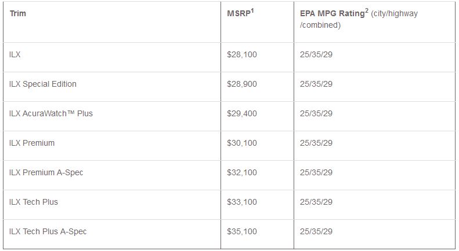The height and width of the screenshot is (251, 459).
Task: Click the $35,100 price
Action: (x=242, y=231)
